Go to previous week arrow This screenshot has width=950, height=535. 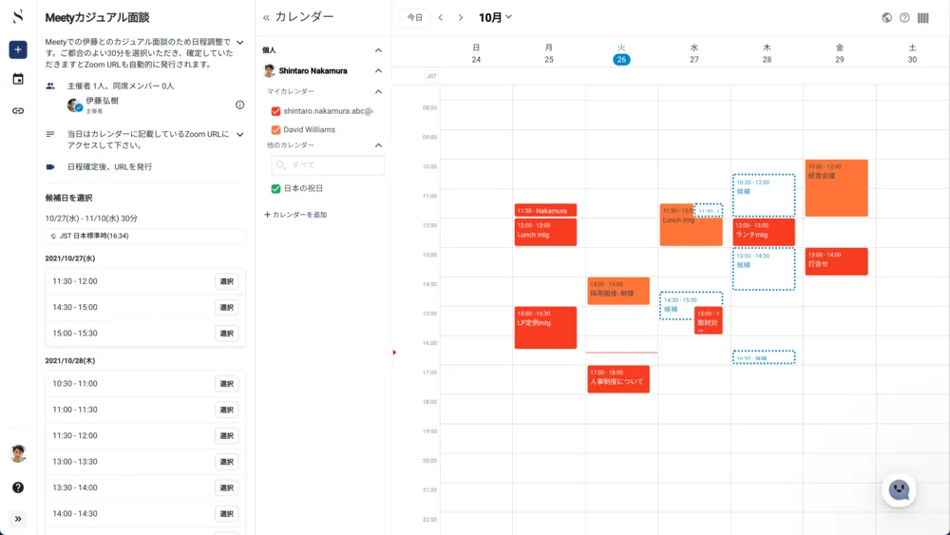pyautogui.click(x=441, y=17)
